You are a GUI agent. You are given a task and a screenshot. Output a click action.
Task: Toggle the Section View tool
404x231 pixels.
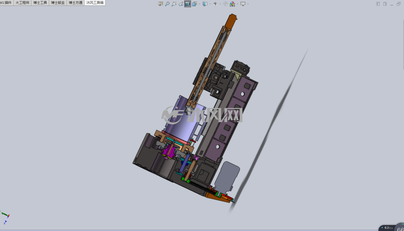click(188, 4)
